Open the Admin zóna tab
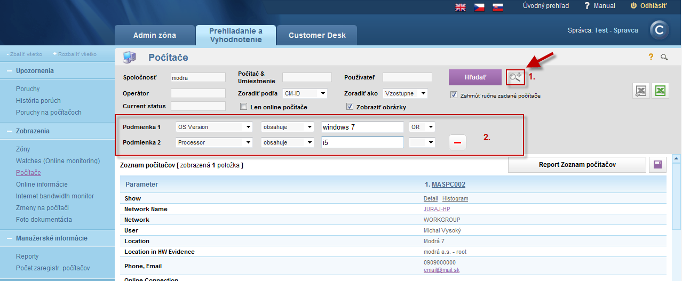 [155, 35]
